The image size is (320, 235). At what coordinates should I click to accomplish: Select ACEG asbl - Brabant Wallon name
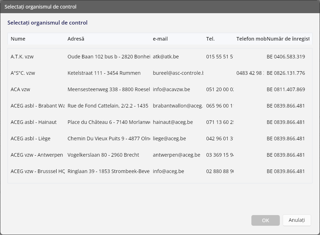coord(38,106)
